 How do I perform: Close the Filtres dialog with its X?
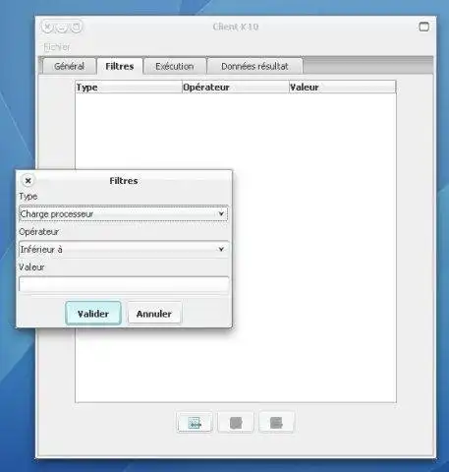pos(28,181)
